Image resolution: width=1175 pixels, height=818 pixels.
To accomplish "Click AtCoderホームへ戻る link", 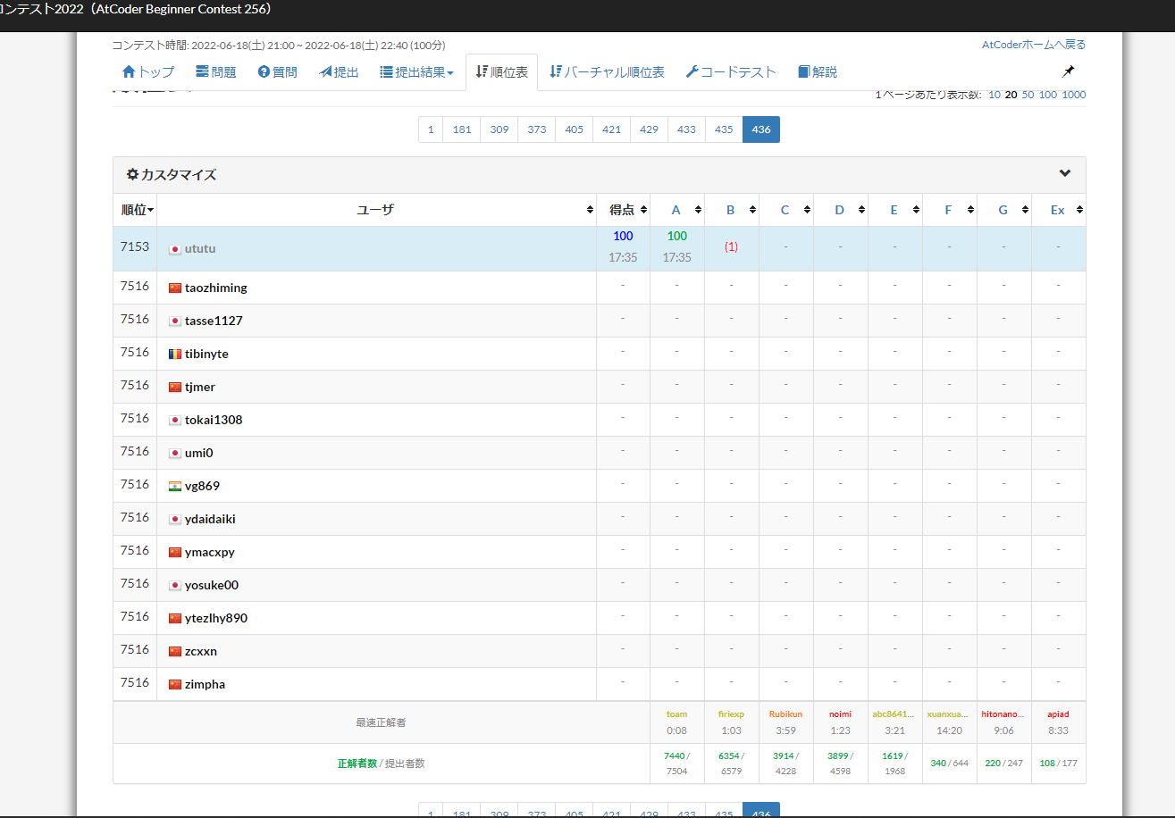I will coord(1033,45).
